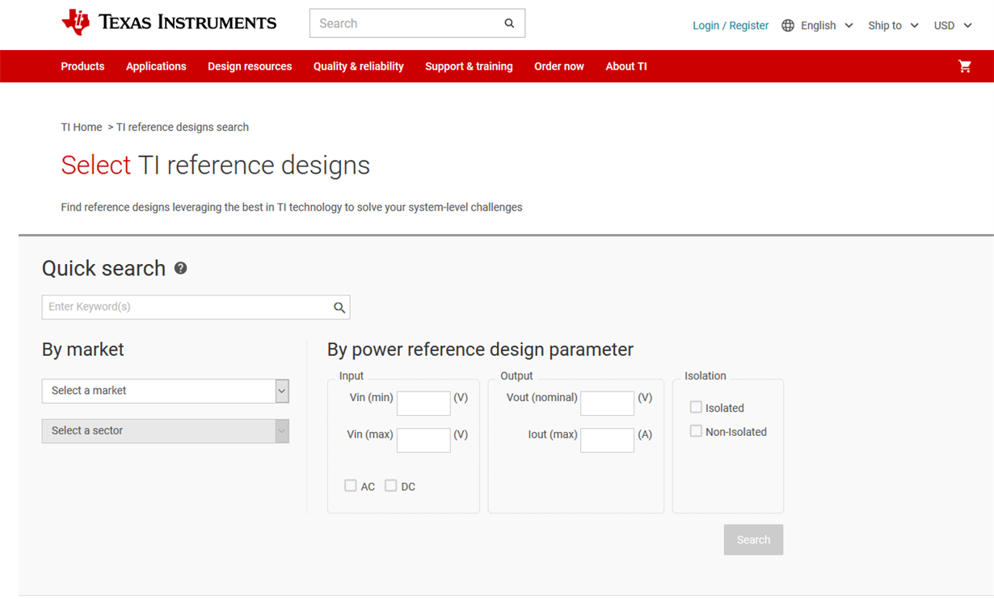994x599 pixels.
Task: Open the Products menu
Action: [82, 66]
